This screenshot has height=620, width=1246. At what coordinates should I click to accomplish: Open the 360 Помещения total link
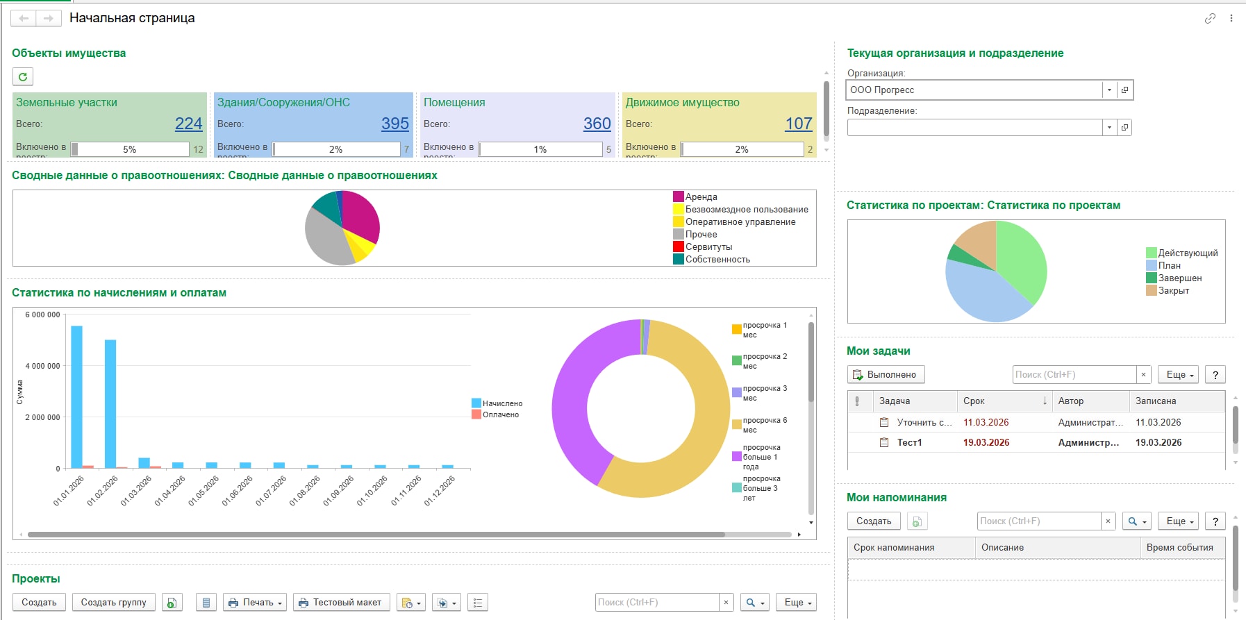click(597, 124)
